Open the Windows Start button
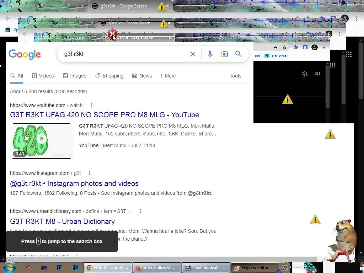This screenshot has height=273, width=364. click(9, 267)
